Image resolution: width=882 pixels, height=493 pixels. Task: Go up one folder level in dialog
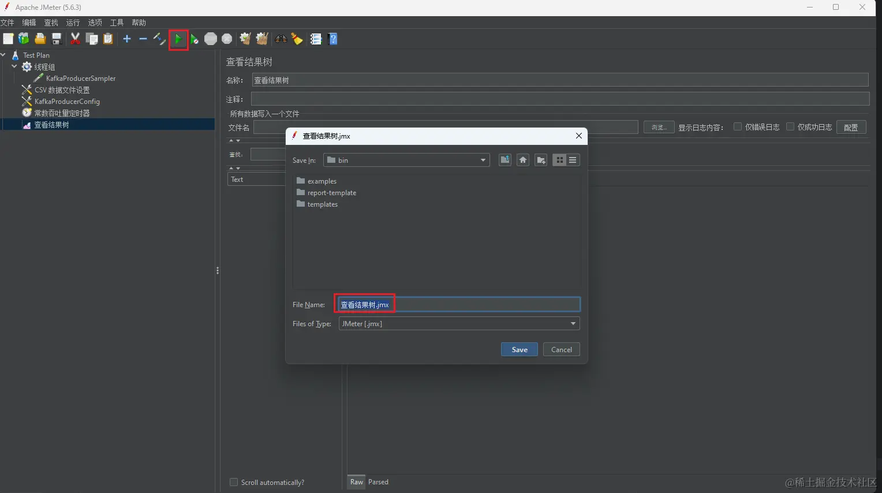505,160
